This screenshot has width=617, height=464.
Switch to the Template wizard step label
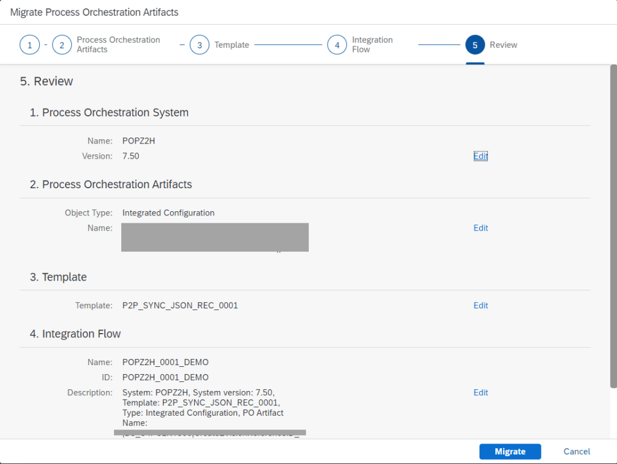[232, 45]
